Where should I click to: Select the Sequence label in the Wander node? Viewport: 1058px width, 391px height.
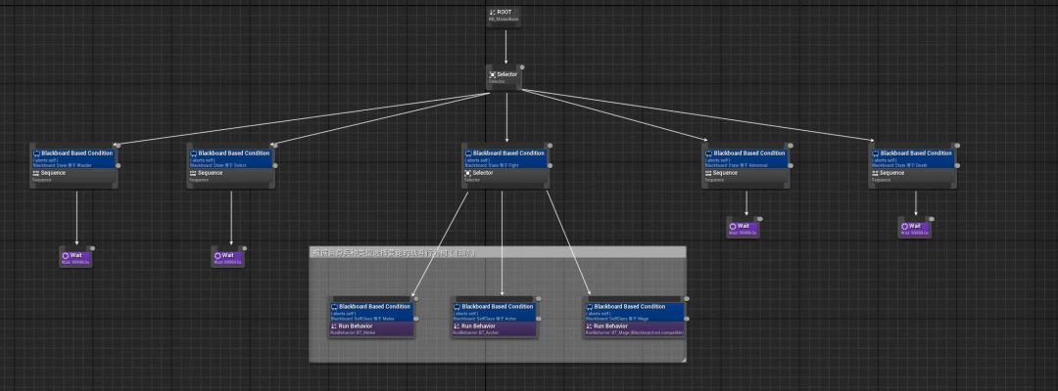click(x=53, y=173)
